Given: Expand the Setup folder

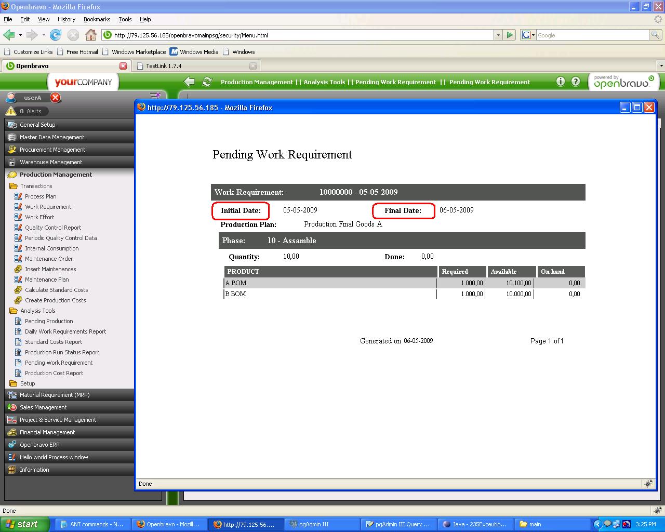Looking at the screenshot, I should pyautogui.click(x=28, y=383).
